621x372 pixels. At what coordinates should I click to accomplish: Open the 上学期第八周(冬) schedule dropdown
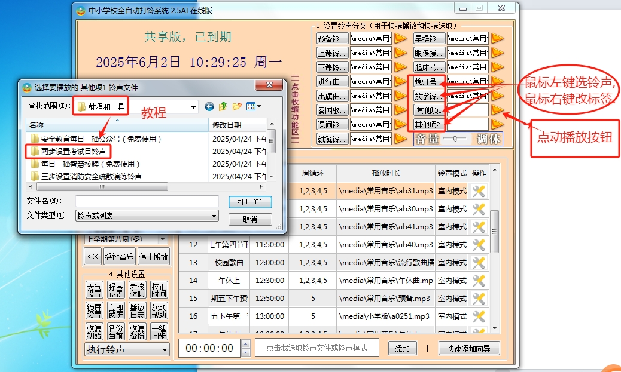click(x=162, y=239)
